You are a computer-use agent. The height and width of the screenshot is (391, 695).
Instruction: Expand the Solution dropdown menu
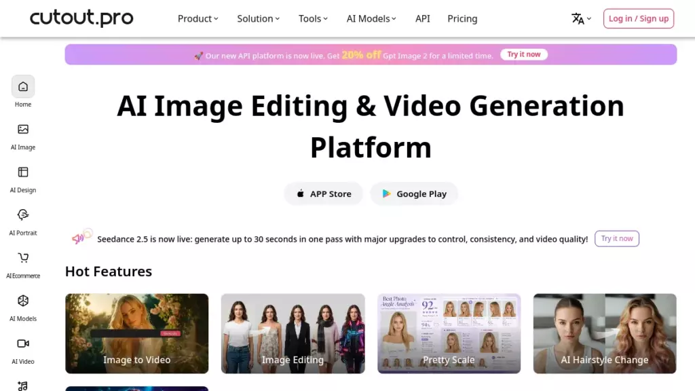tap(258, 18)
